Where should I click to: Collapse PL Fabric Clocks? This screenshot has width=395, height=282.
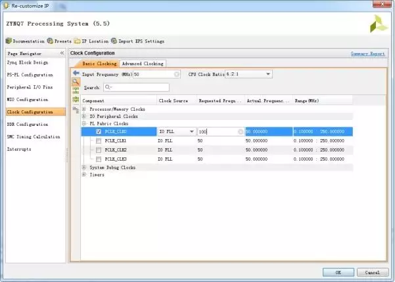84,123
